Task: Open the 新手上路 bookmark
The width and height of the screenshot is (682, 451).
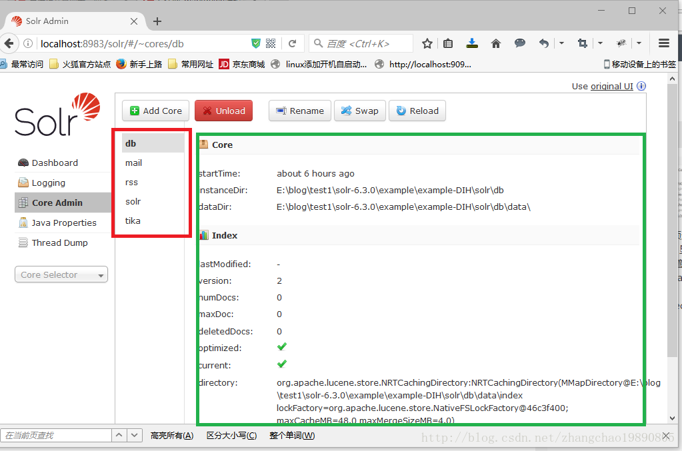Action: tap(139, 65)
